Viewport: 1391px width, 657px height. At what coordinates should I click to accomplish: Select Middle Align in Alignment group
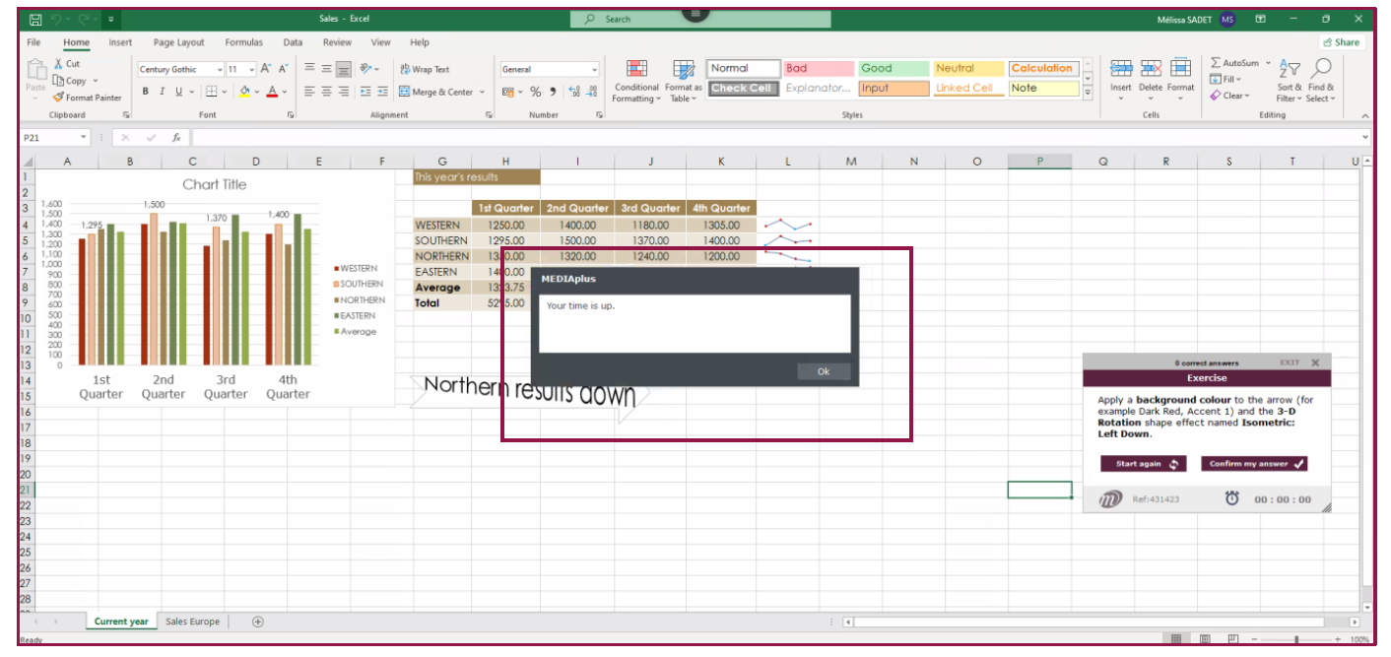pyautogui.click(x=326, y=69)
